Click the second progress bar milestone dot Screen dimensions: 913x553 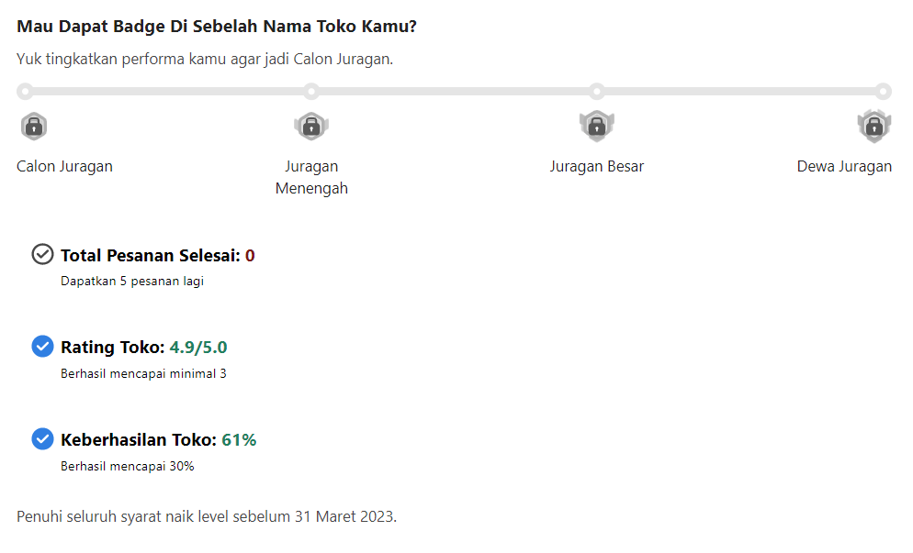(311, 91)
